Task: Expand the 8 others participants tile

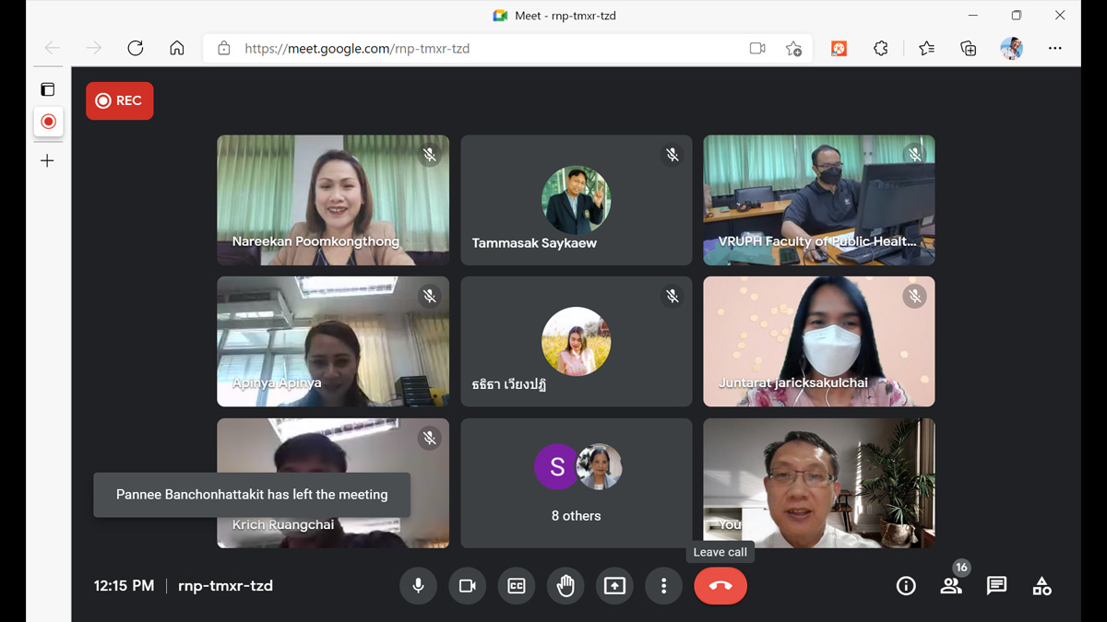Action: (576, 484)
